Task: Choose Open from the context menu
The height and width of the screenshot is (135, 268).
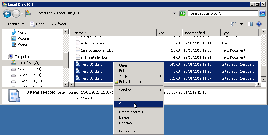Action: [x=139, y=65]
